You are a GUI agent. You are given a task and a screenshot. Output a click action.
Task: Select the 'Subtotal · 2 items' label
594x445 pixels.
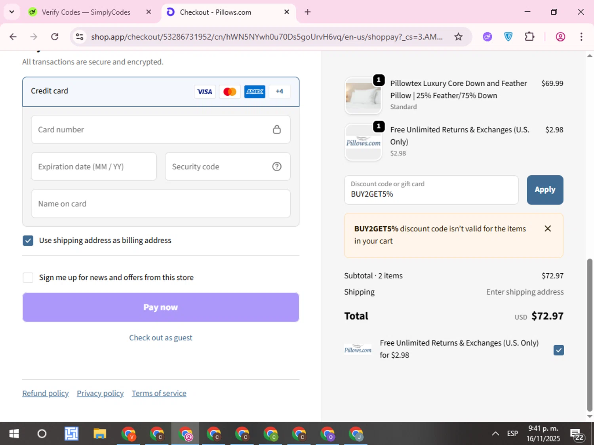click(373, 276)
